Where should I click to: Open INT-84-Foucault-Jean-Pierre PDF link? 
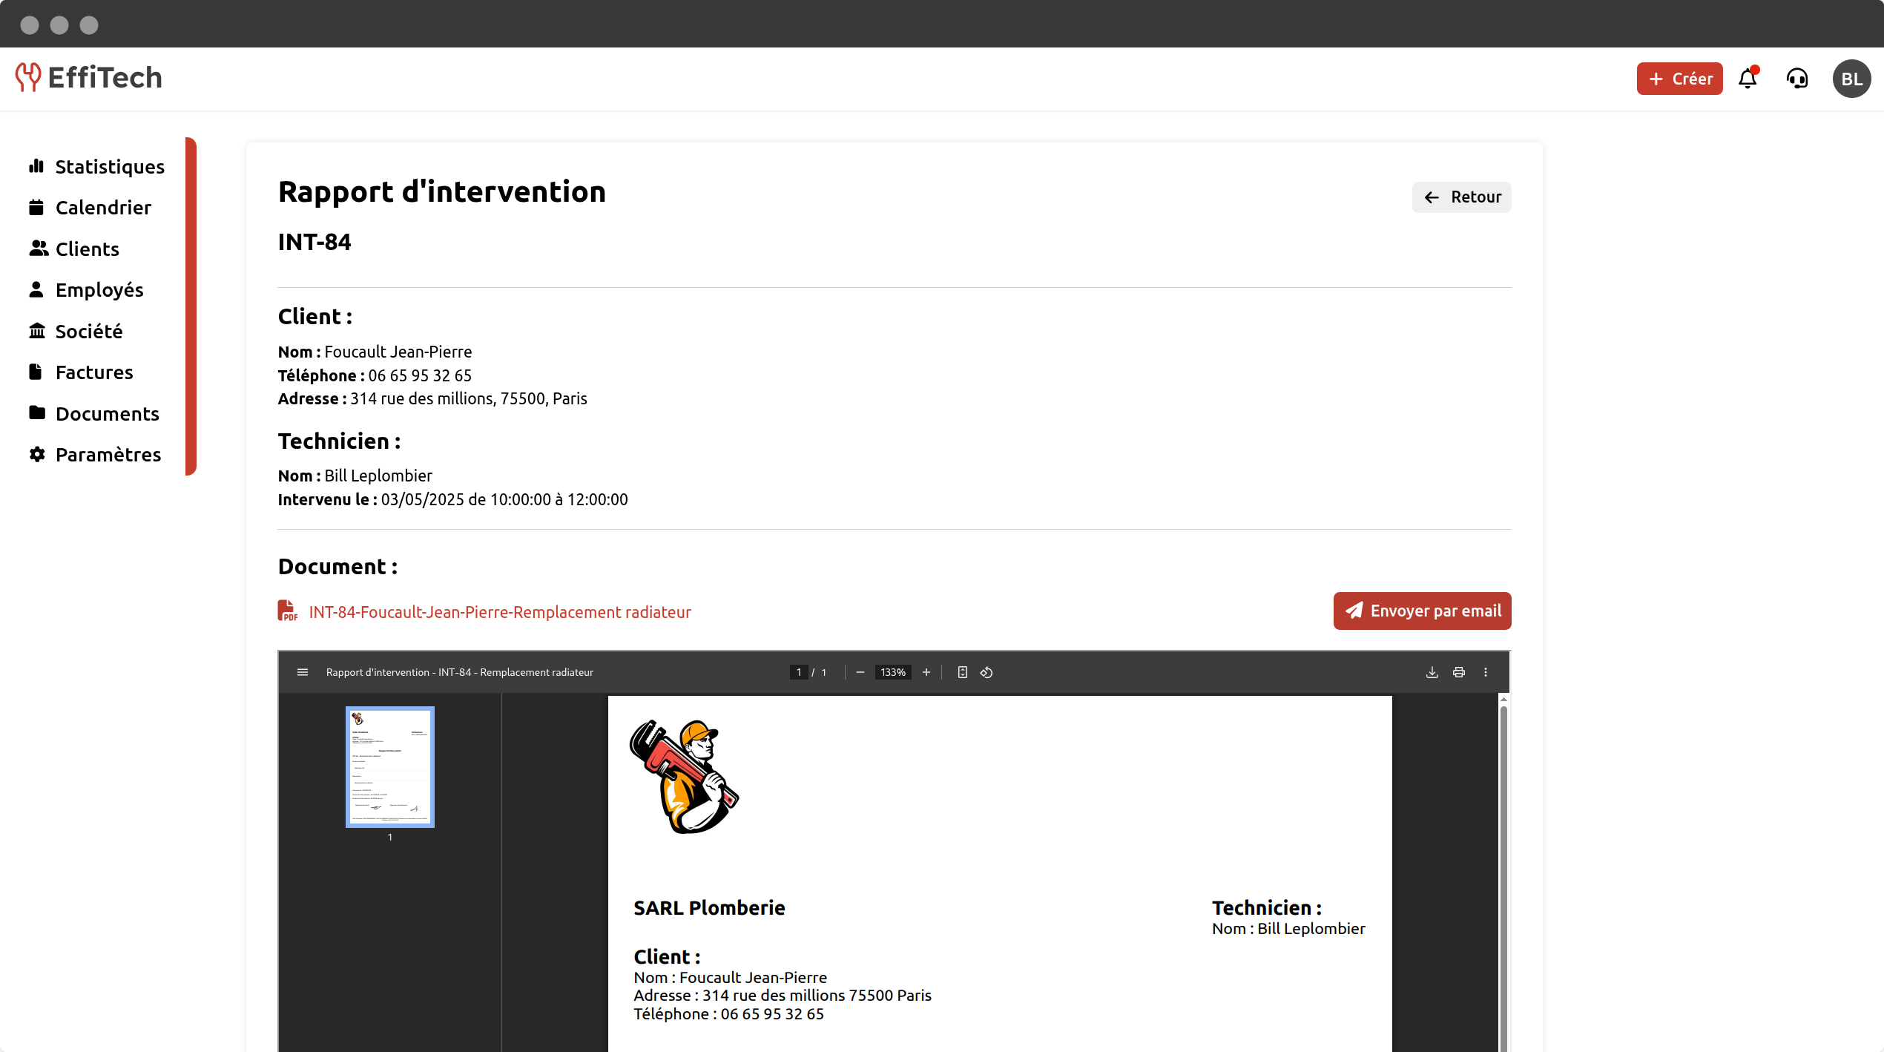499,612
